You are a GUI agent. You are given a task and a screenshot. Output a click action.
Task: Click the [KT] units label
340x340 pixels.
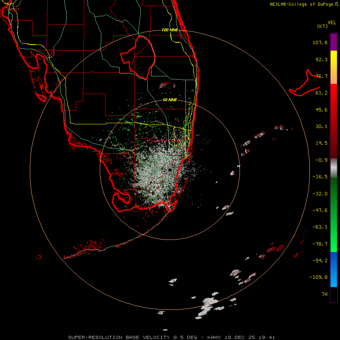pos(323,26)
